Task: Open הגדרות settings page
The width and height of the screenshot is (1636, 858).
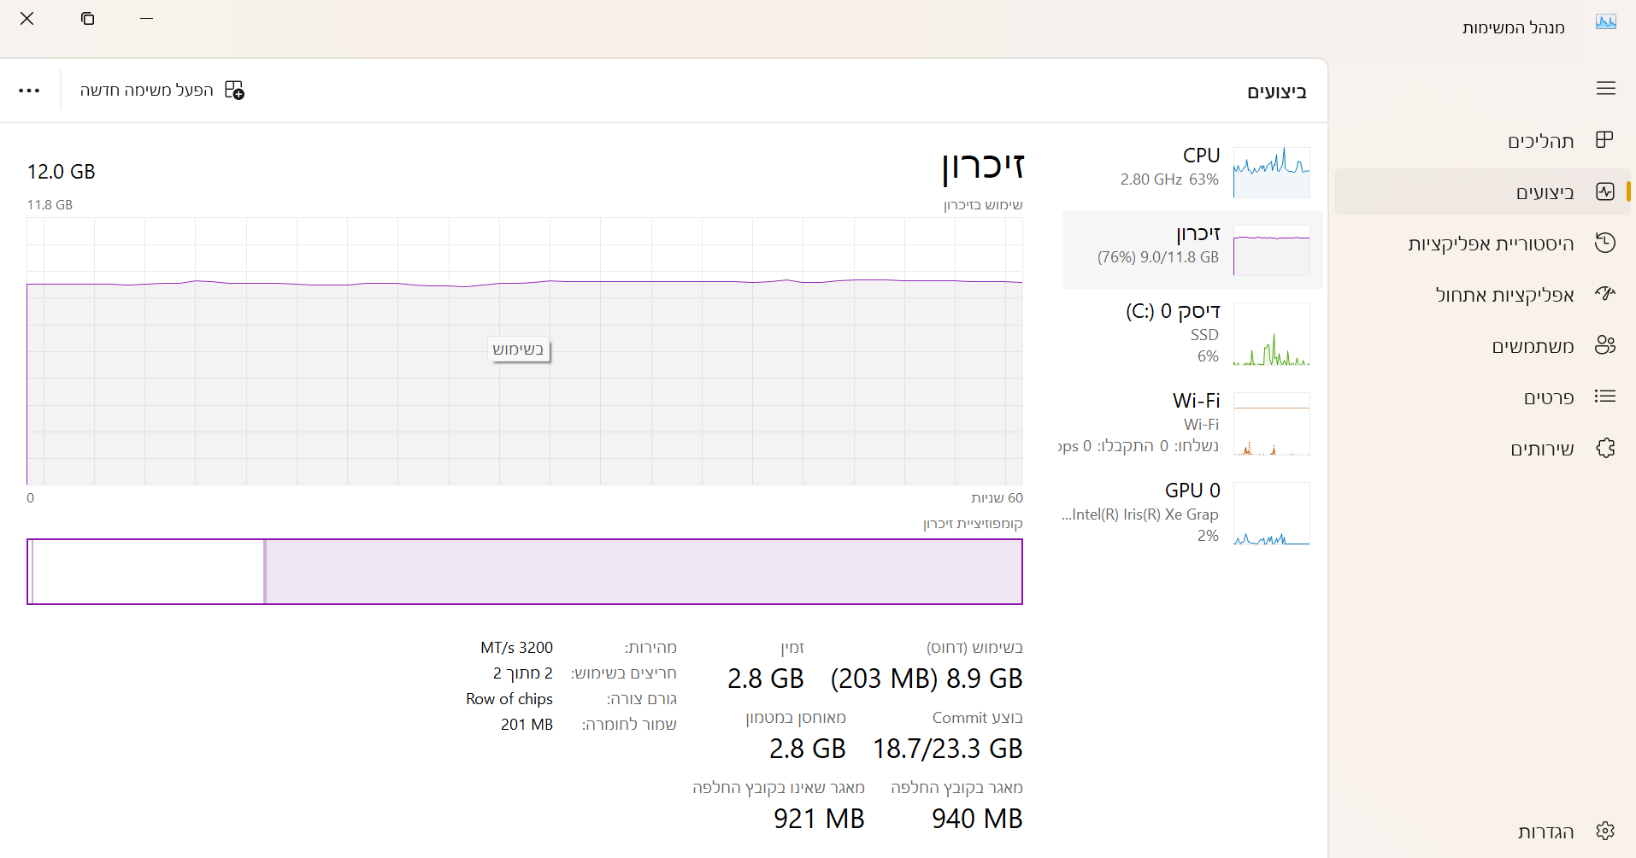Action: pos(1482,832)
